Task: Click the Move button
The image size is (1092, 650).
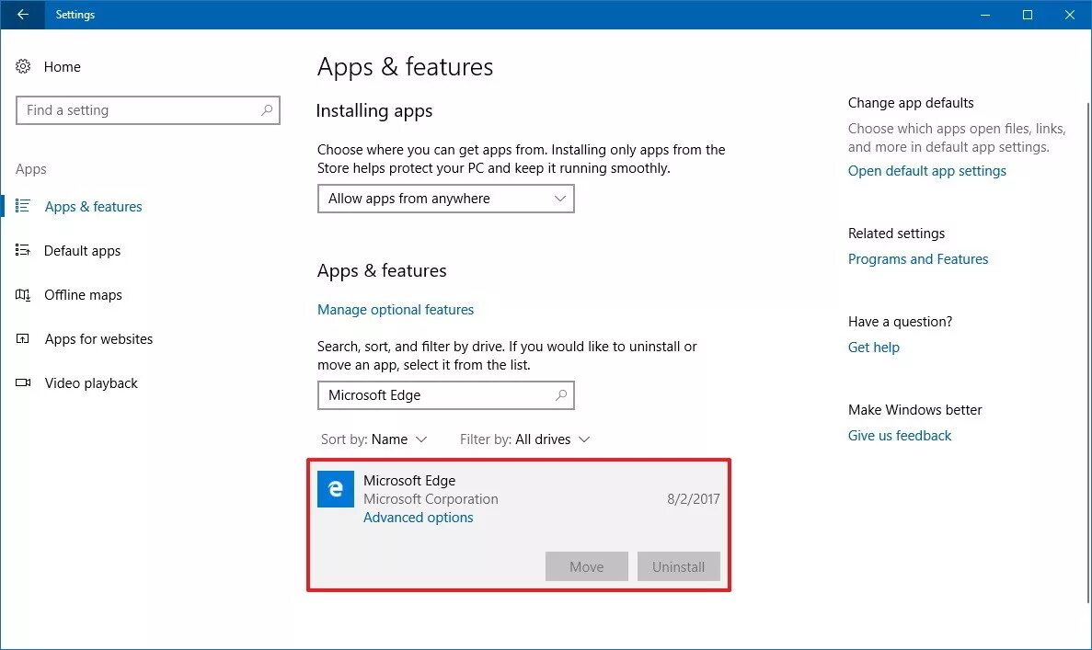Action: click(586, 566)
